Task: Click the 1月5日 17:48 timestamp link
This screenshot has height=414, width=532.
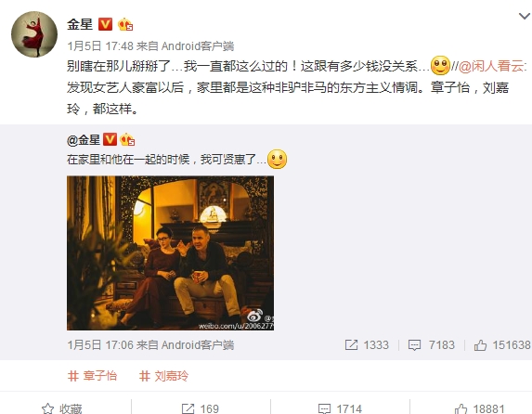Action: tap(100, 46)
